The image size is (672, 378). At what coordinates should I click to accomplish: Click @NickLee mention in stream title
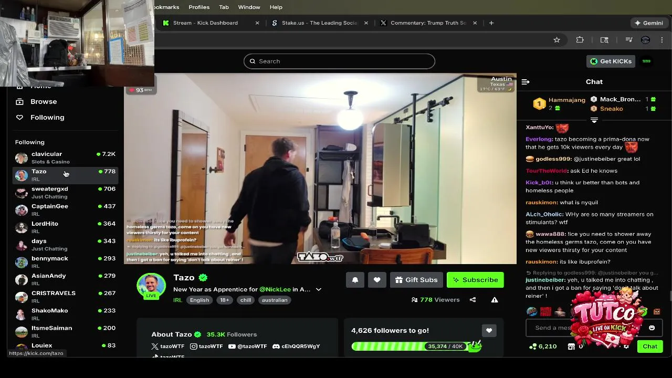tap(275, 289)
